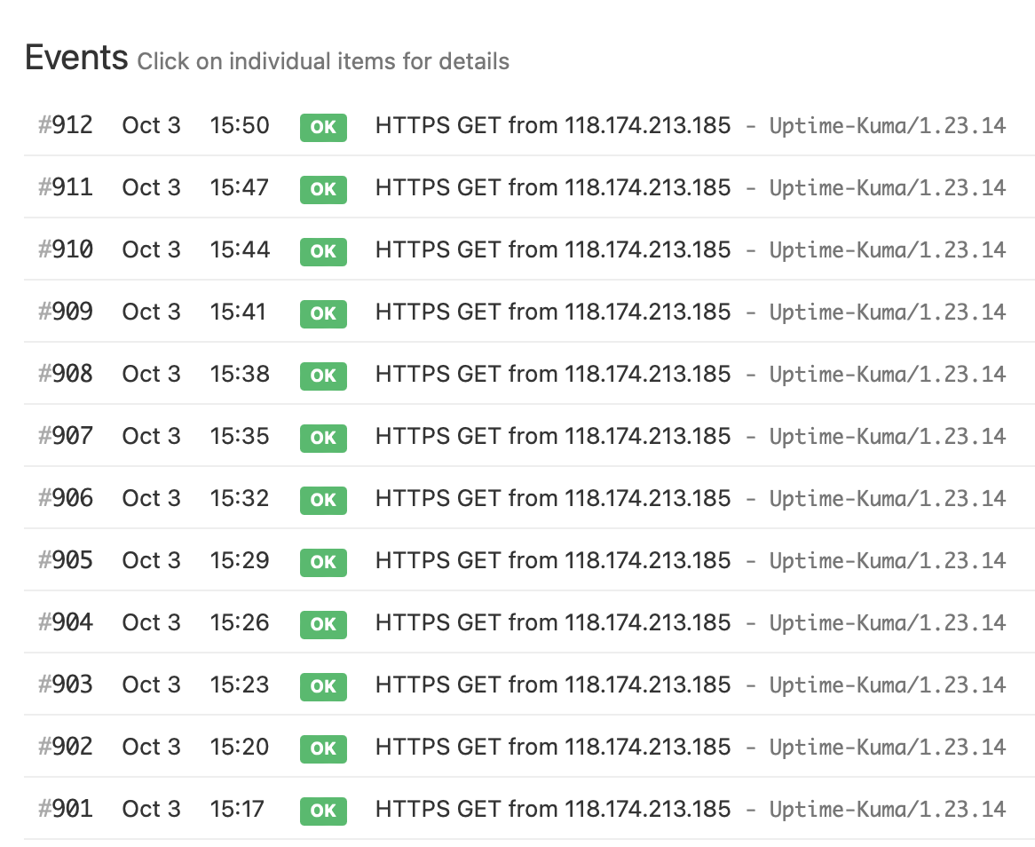
Task: Click the OK badge at 15:35
Action: (x=323, y=437)
